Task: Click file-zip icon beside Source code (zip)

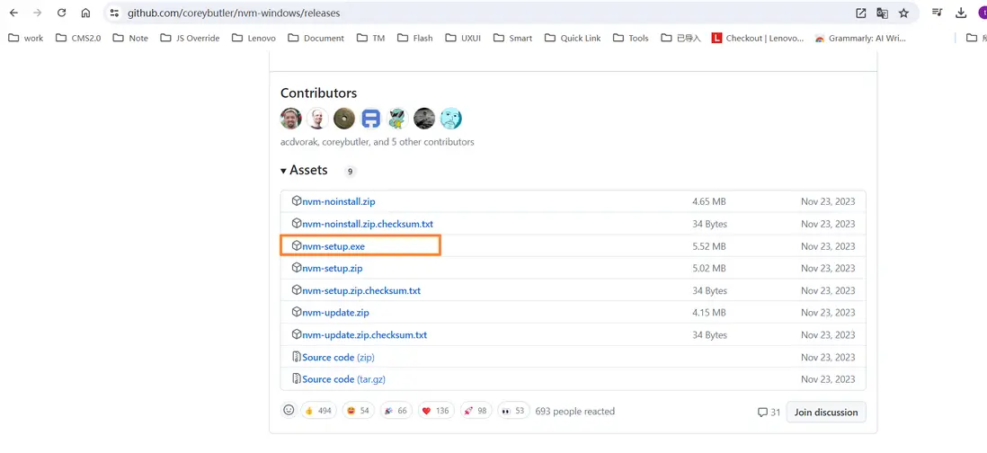Action: 297,357
